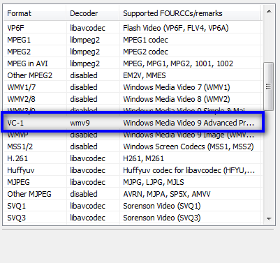Click the scroll down arrow of the codec list

269,218
